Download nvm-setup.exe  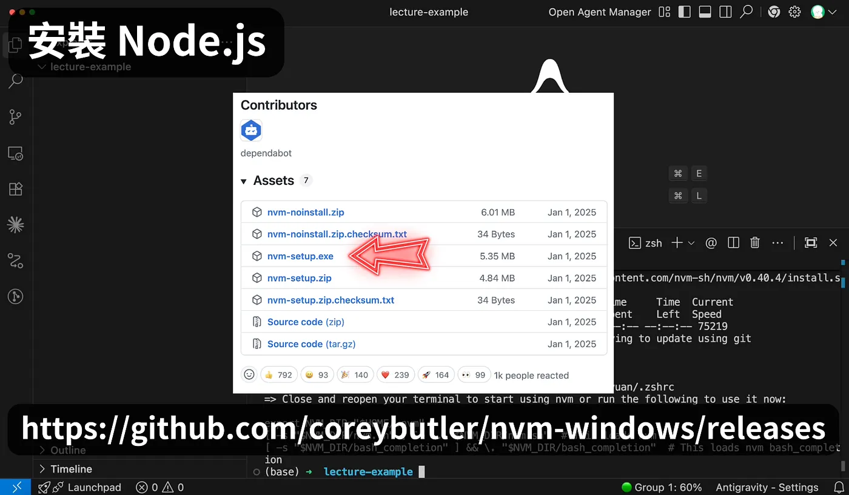tap(300, 256)
